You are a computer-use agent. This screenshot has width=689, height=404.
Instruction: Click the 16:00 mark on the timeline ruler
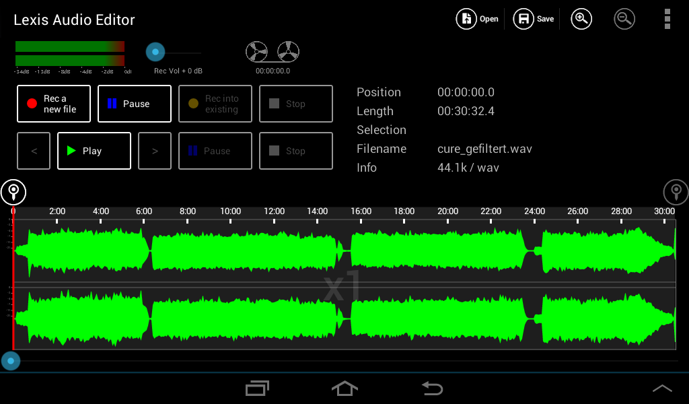[x=361, y=211]
